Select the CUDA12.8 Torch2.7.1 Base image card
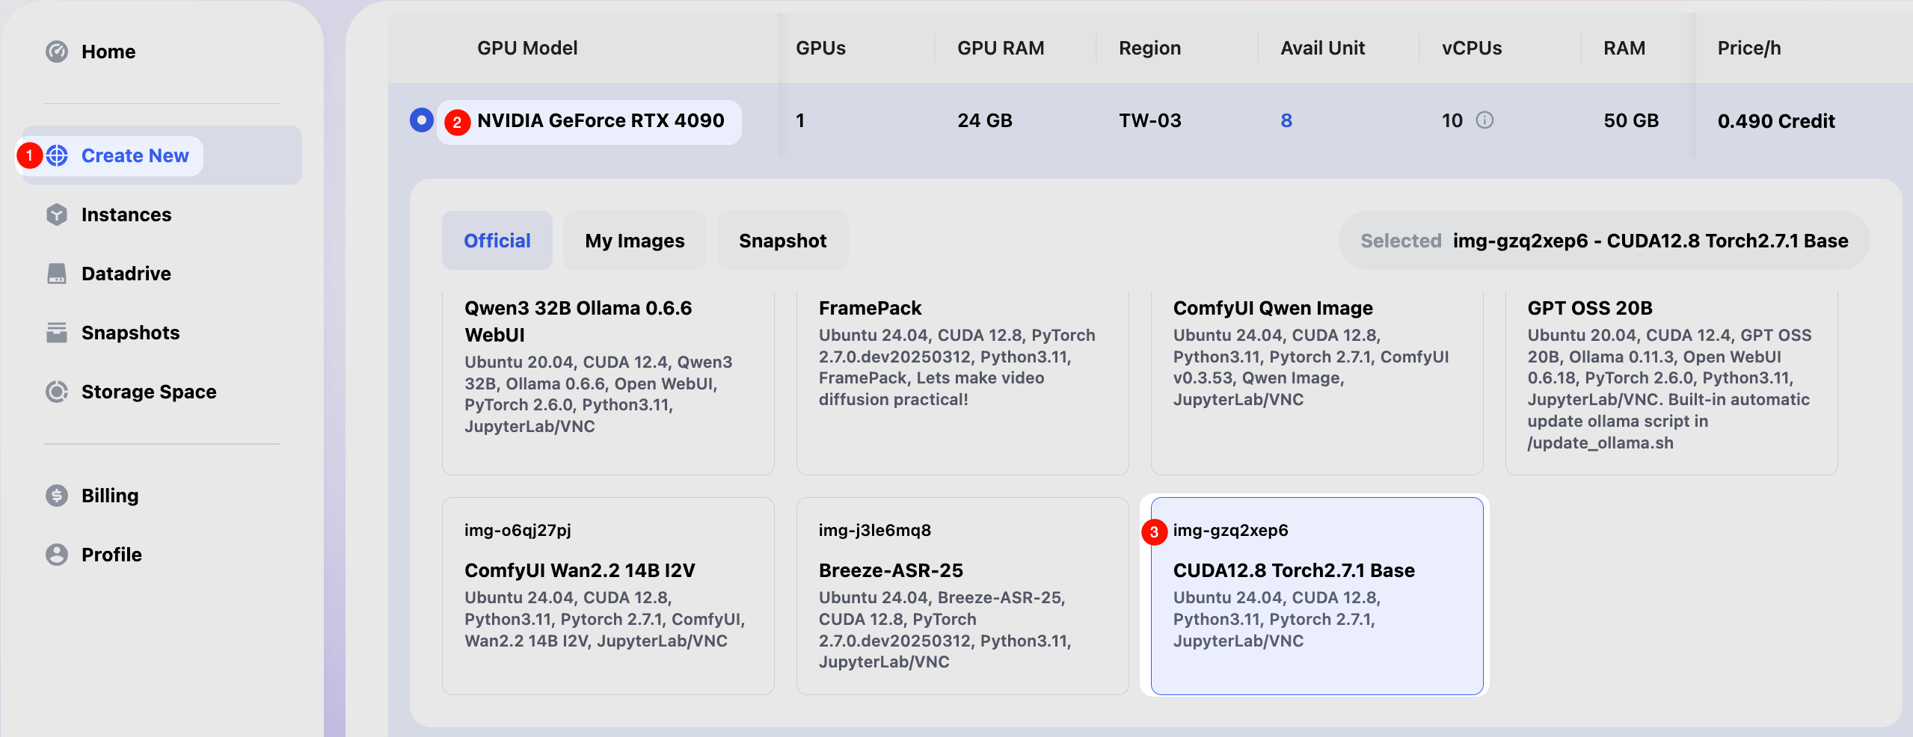The image size is (1913, 737). (1316, 596)
